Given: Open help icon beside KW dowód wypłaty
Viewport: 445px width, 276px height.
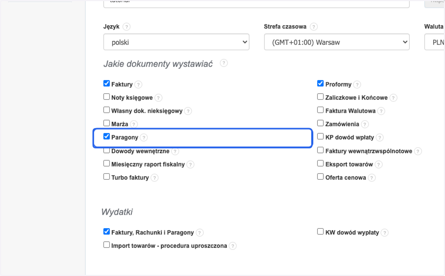Looking at the screenshot, I should (x=385, y=233).
